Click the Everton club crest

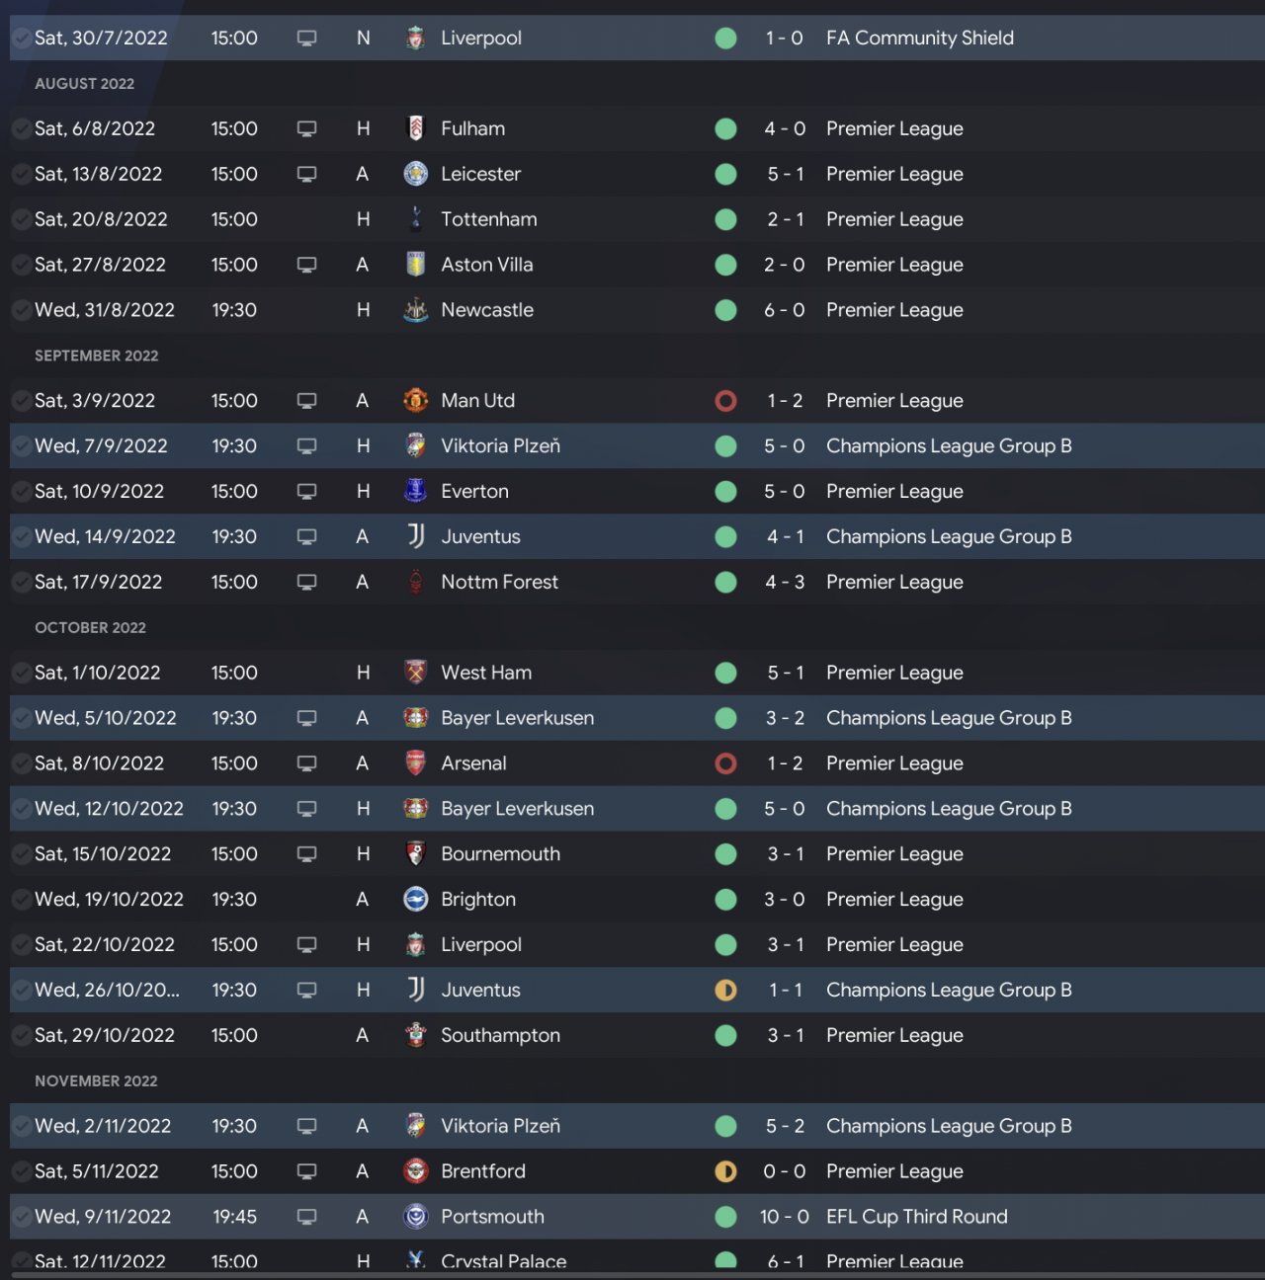(x=416, y=491)
